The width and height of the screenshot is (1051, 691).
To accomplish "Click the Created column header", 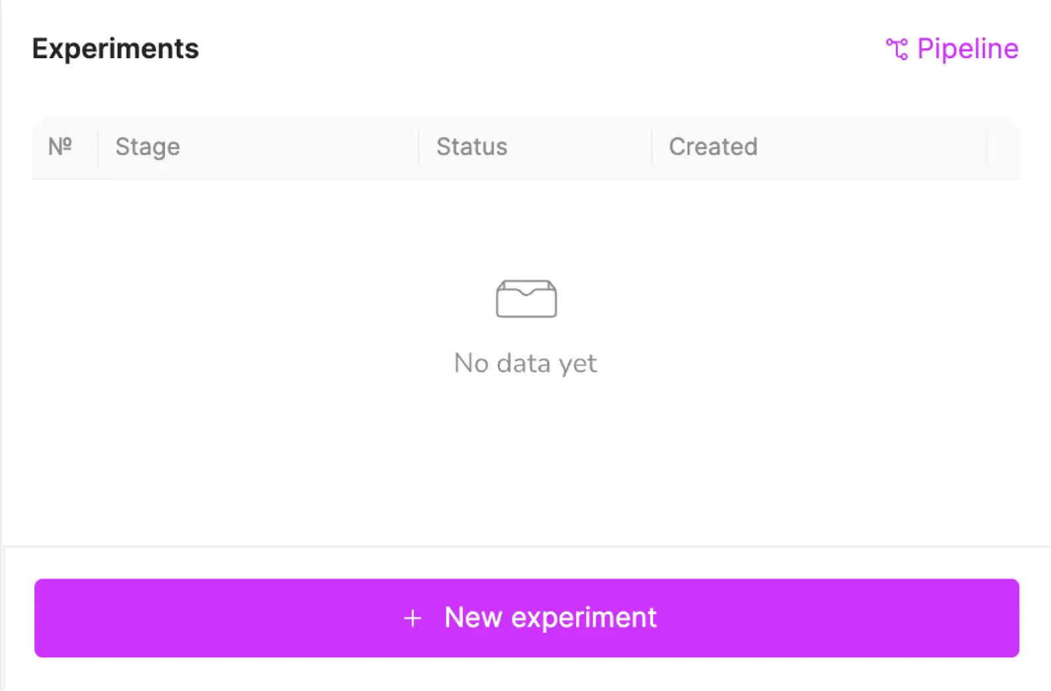I will pyautogui.click(x=713, y=147).
